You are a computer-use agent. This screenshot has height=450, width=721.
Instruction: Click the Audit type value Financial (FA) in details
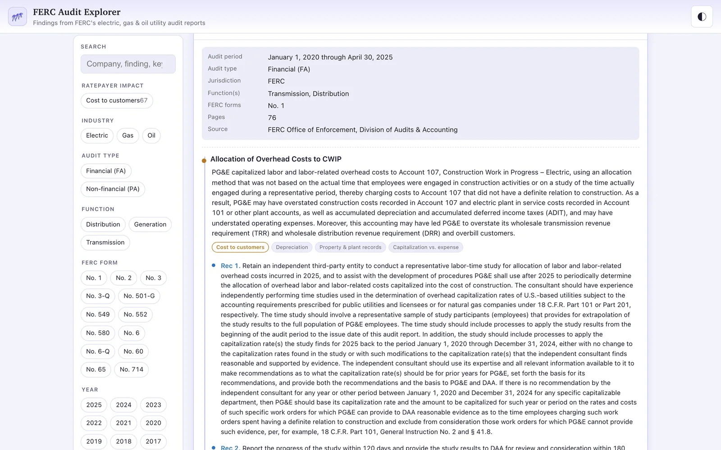point(289,69)
